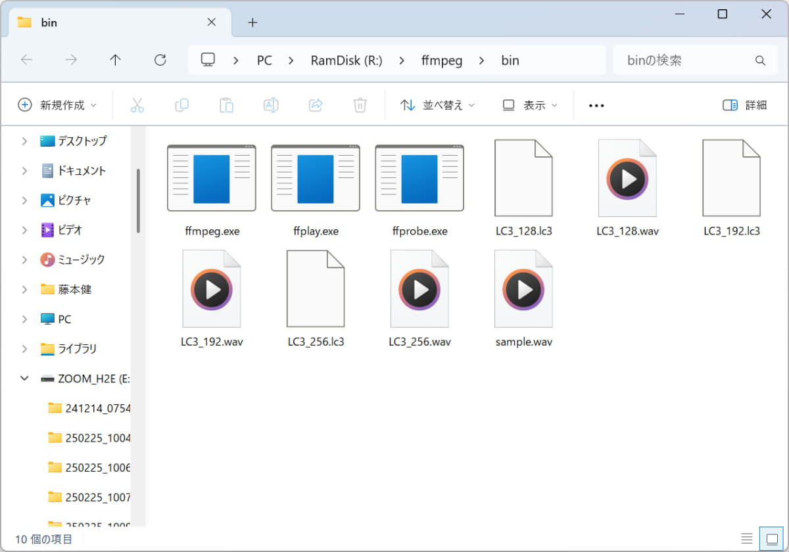Expand the ピクチャ tree node chevron
789x552 pixels.
pyautogui.click(x=24, y=200)
